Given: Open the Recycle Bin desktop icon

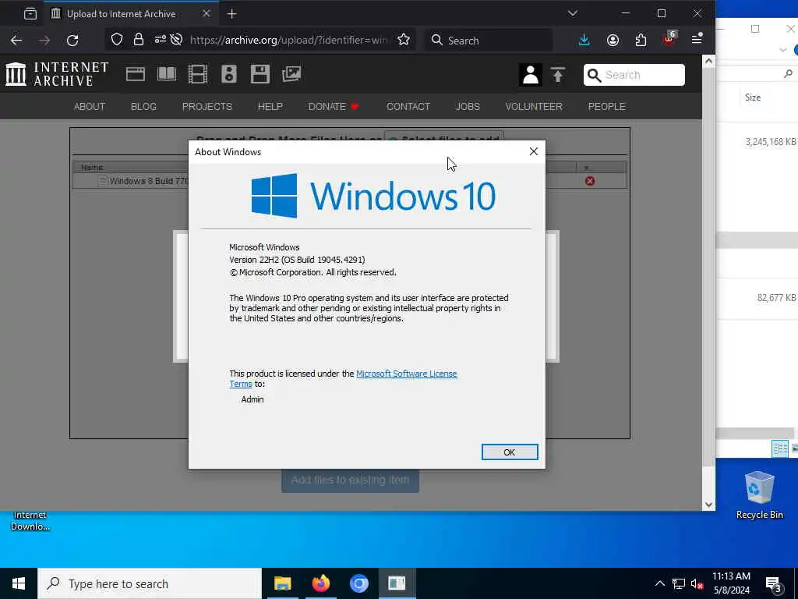Looking at the screenshot, I should point(759,495).
